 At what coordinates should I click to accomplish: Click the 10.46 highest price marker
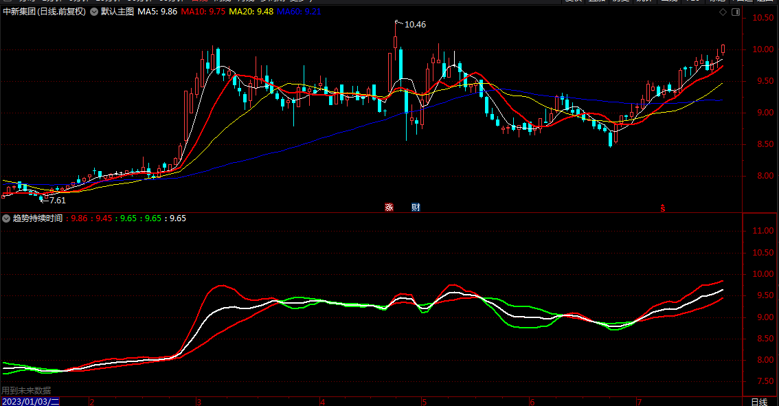[415, 24]
